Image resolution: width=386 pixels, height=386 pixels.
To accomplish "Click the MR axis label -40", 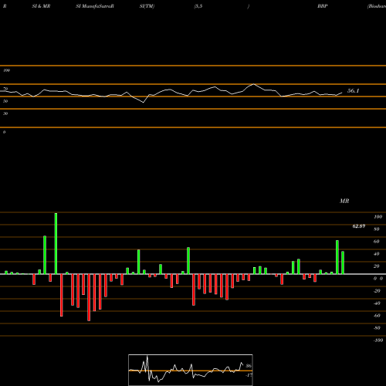I will tap(377, 303).
